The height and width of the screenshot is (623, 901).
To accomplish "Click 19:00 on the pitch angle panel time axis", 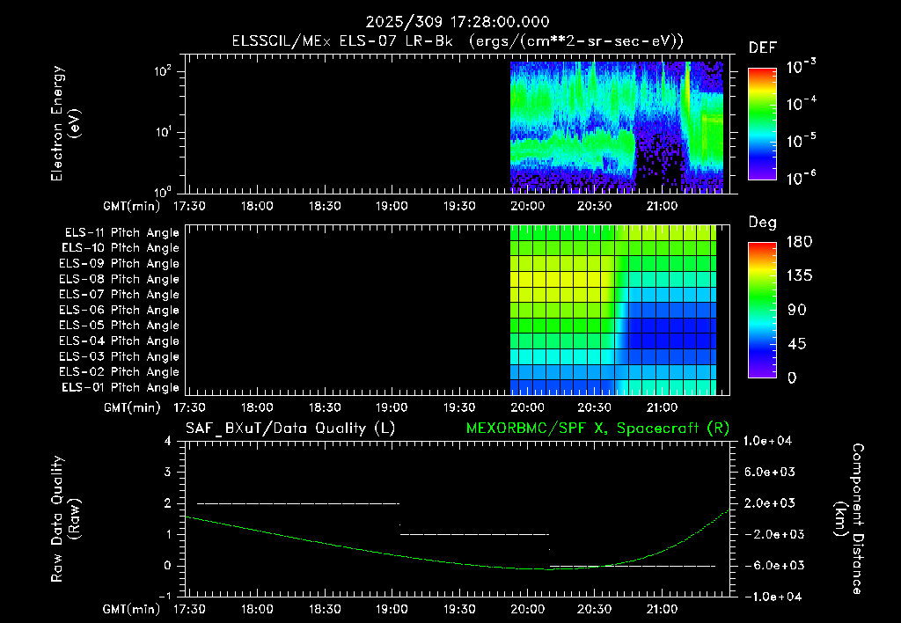I will point(392,407).
